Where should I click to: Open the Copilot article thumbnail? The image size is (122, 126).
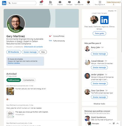point(10,114)
